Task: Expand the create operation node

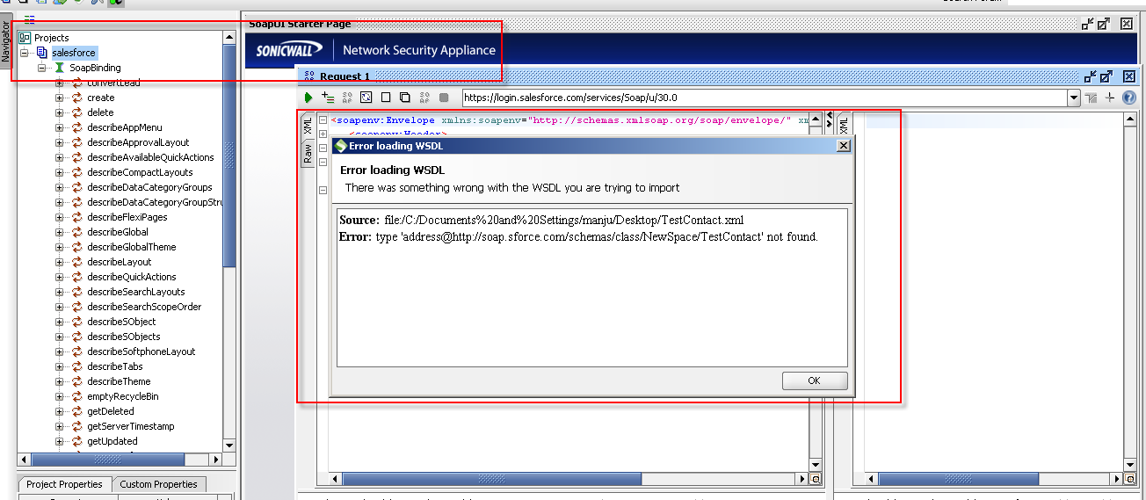Action: point(60,98)
